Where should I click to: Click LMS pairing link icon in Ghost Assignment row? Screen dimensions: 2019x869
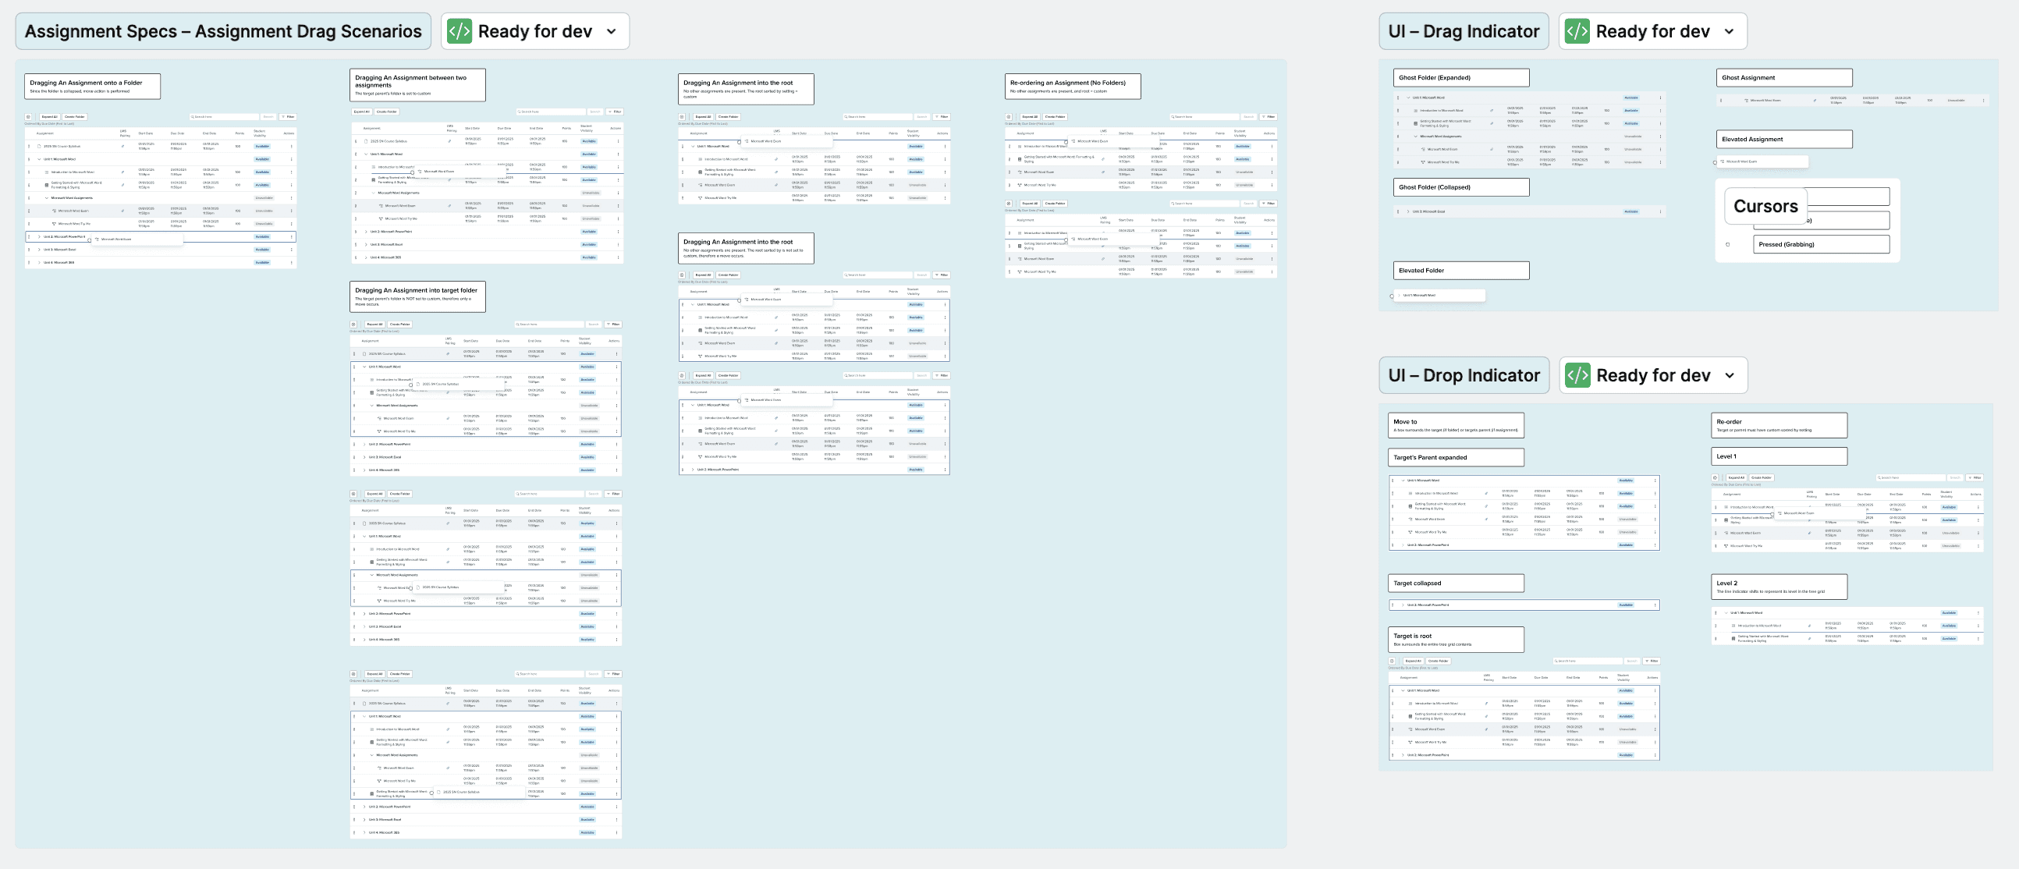point(1815,101)
